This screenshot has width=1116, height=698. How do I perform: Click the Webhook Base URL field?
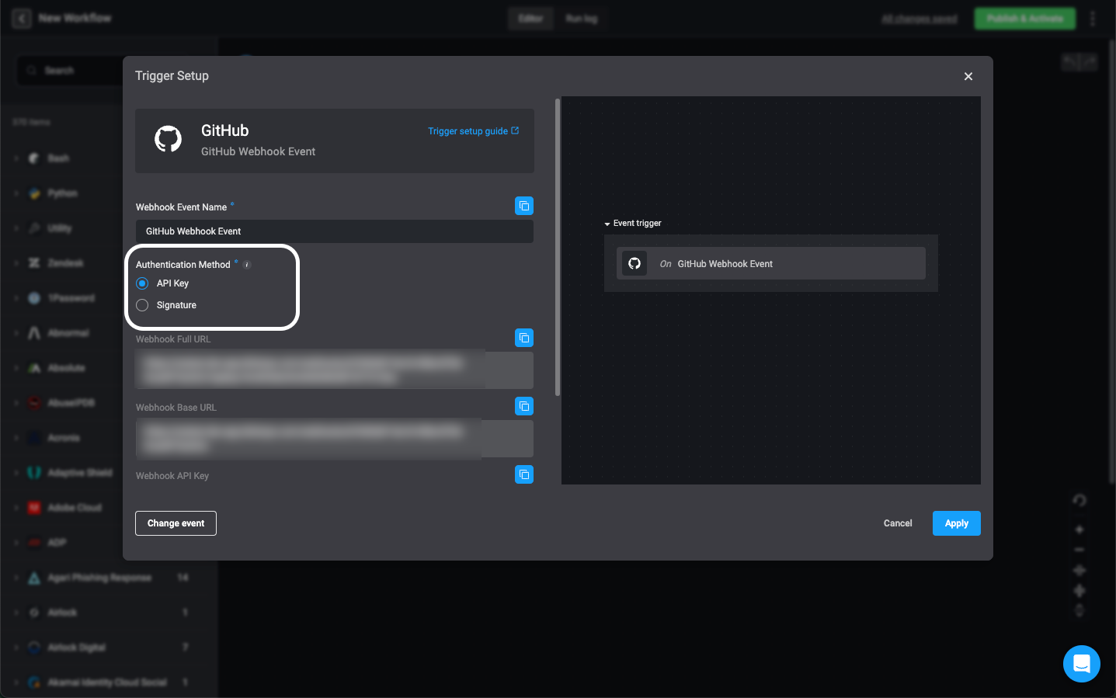point(335,439)
